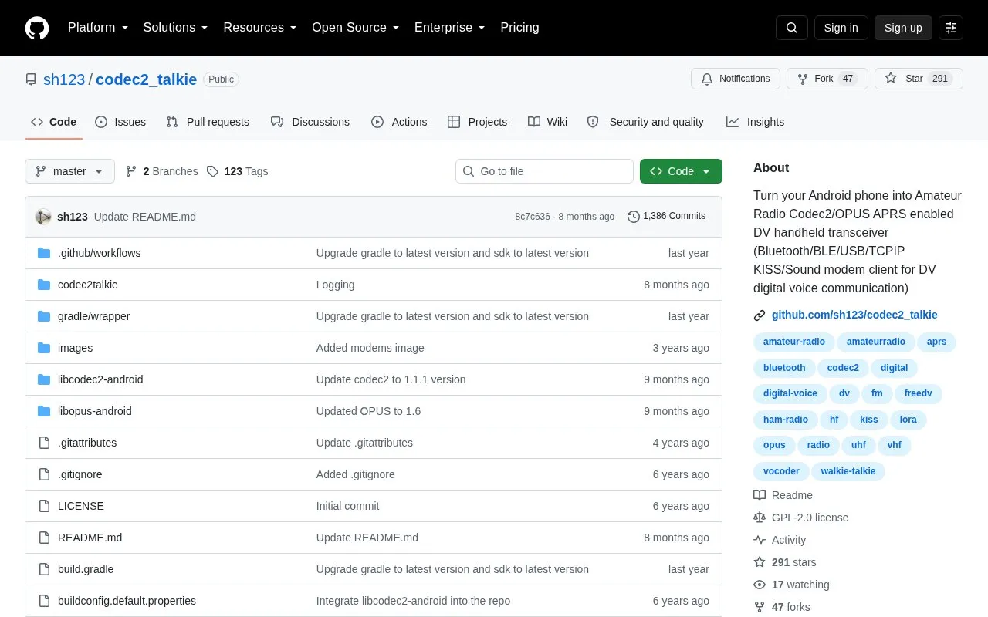Open the appearance settings icon in header

[x=951, y=28]
